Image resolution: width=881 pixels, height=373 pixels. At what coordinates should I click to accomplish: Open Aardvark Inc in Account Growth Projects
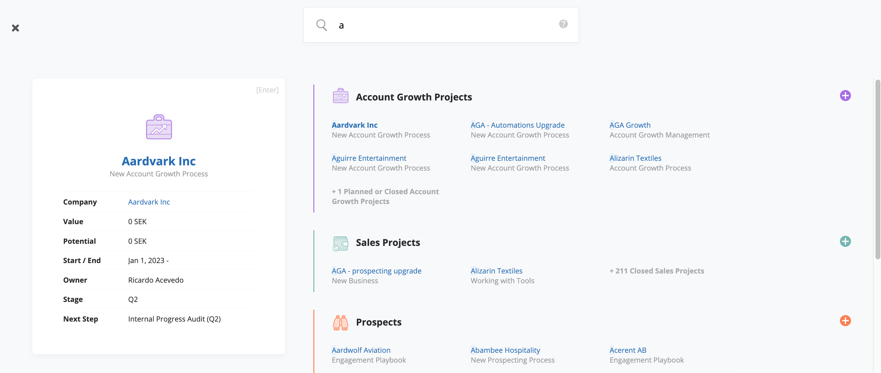354,125
